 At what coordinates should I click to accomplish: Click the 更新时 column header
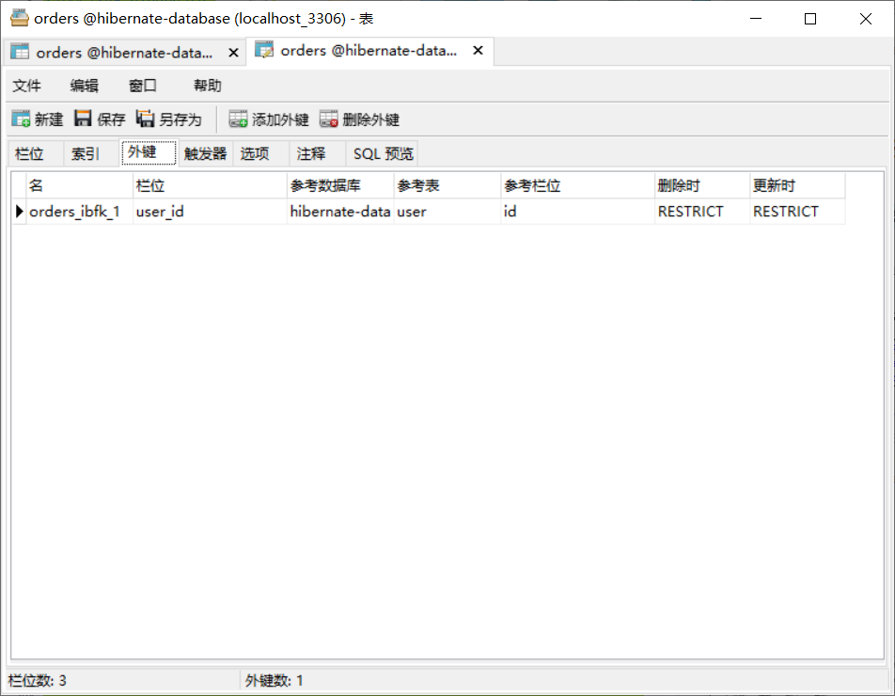click(x=797, y=185)
